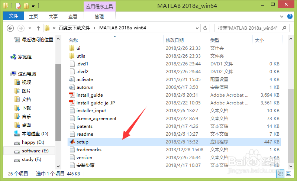This screenshot has height=181, width=297.
Task: Open 视频 folder in sidebar
Action: (x=23, y=83)
